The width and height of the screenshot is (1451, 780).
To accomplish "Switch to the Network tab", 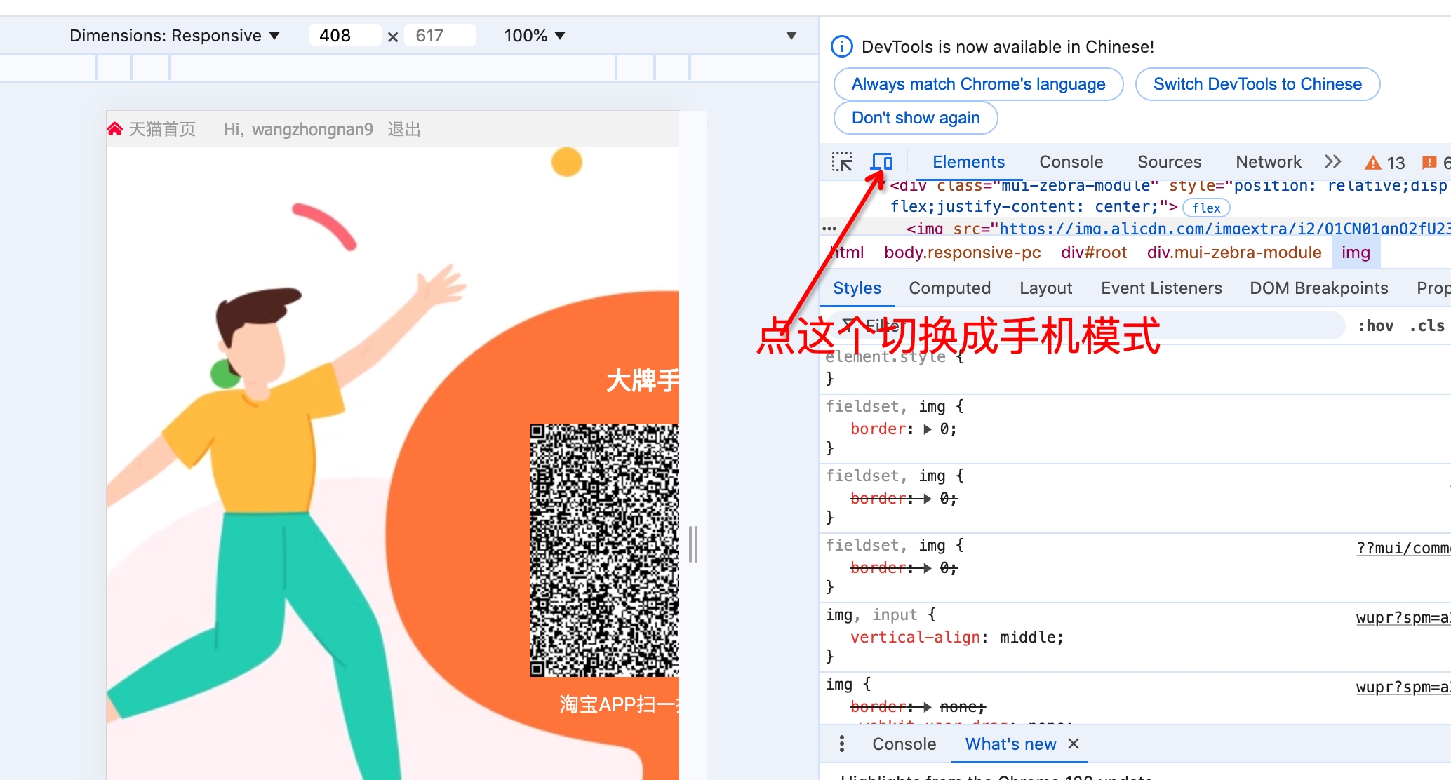I will pos(1269,162).
